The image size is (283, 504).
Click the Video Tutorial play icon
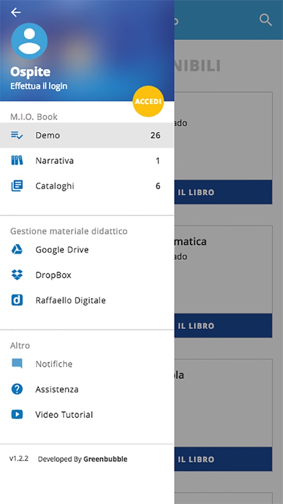coord(17,414)
